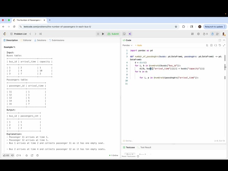Image resolution: width=228 pixels, height=171 pixels.
Task: Run the code with the play icon
Action: click(x=103, y=34)
